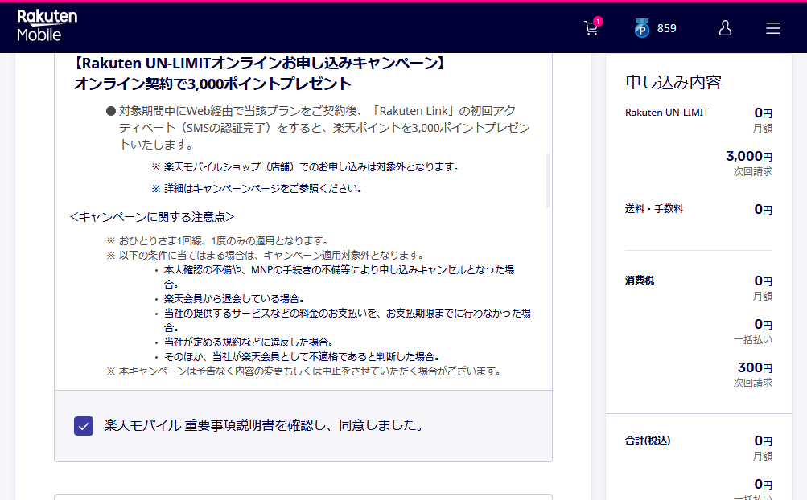Click the 楽天モバイル 重要事項説明書を確認し、同意しました label
Screen dimensions: 807x500
[x=264, y=425]
